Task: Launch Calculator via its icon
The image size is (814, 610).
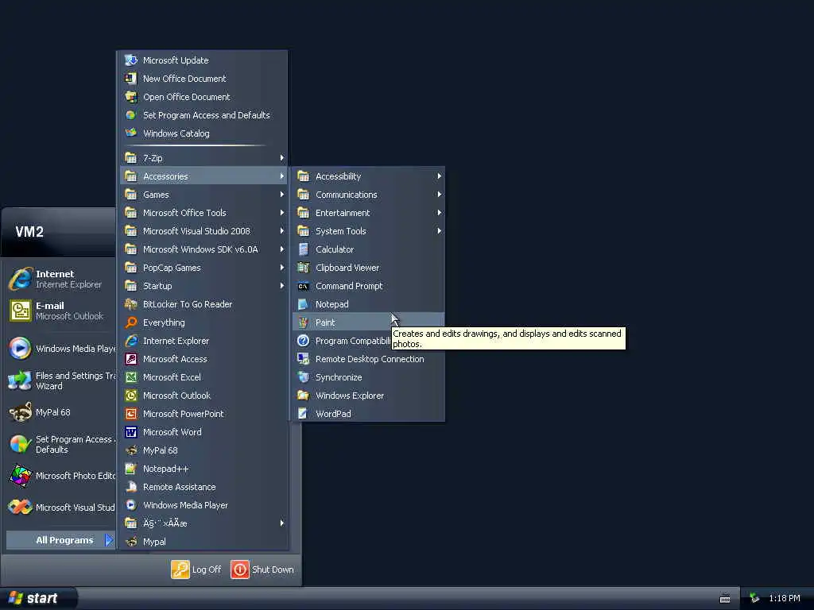Action: coord(303,249)
